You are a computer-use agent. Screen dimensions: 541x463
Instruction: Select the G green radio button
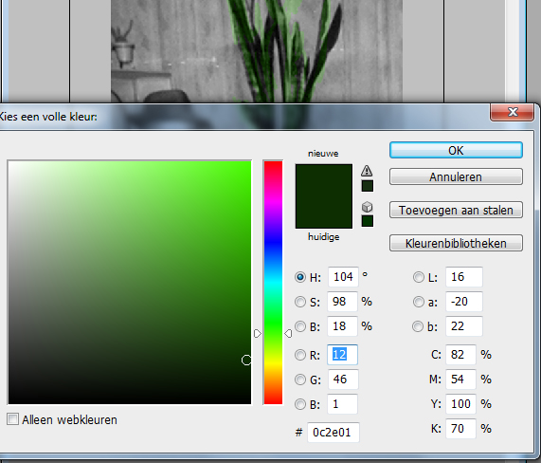(x=300, y=380)
